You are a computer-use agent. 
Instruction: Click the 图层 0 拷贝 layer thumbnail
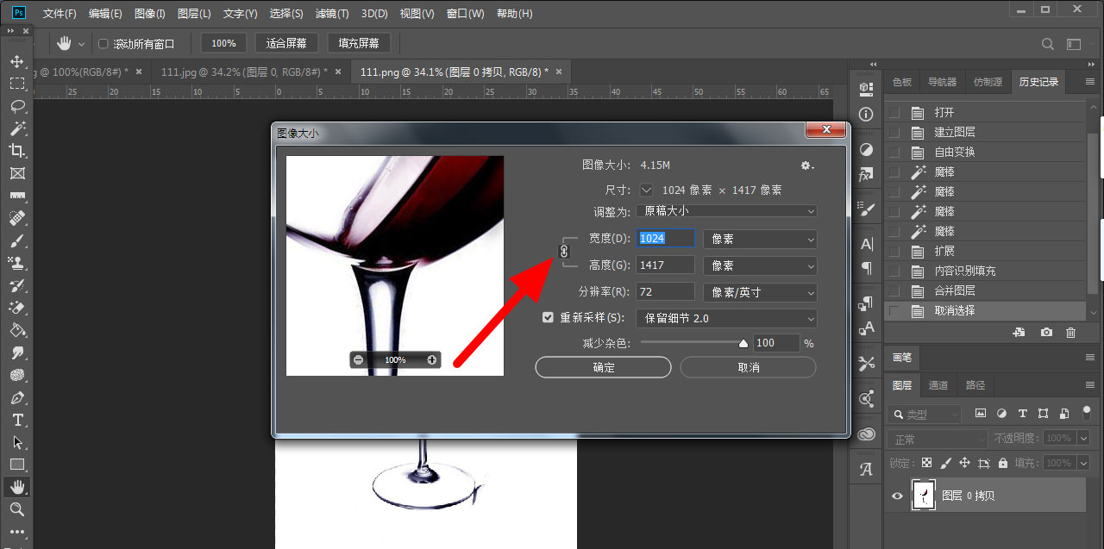tap(924, 496)
